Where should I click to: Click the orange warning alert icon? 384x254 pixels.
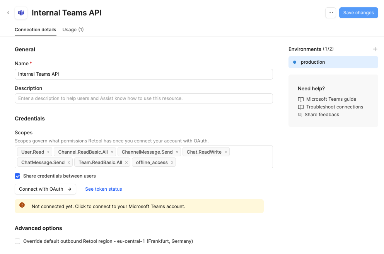point(22,205)
